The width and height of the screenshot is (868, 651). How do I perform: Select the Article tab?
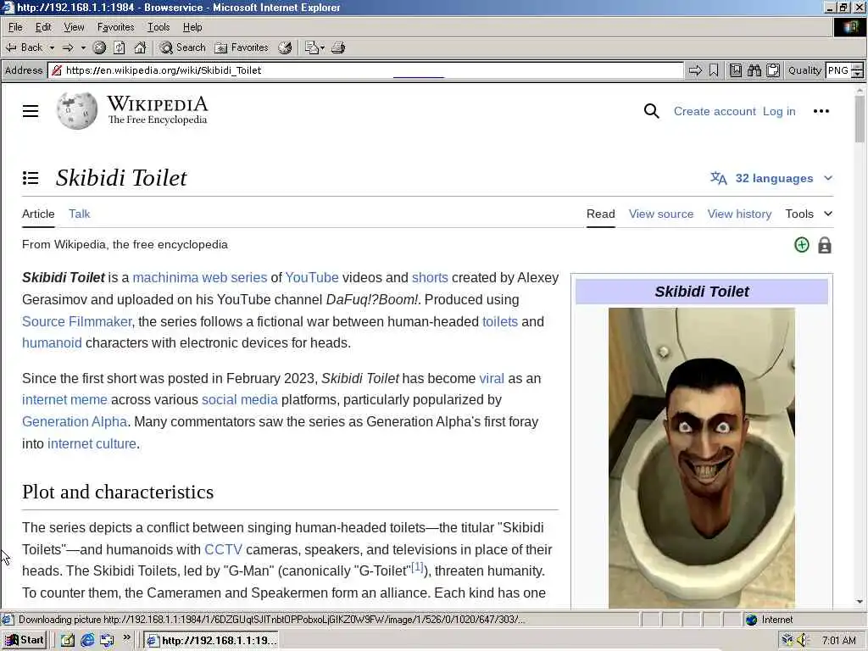point(38,214)
